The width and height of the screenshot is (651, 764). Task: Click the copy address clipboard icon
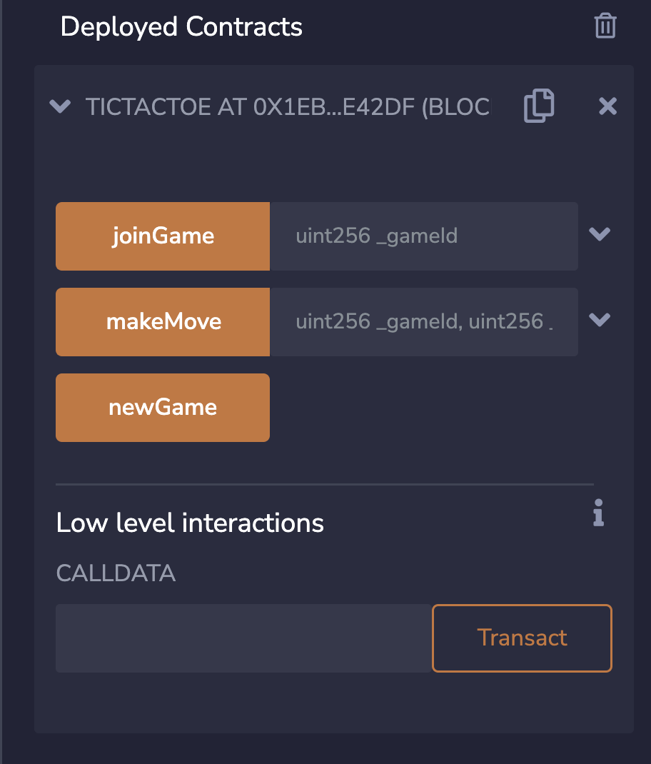(x=538, y=106)
